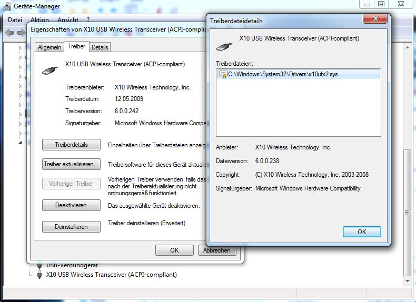This screenshot has width=416, height=302.
Task: Open the Ansicht menu
Action: pos(67,20)
